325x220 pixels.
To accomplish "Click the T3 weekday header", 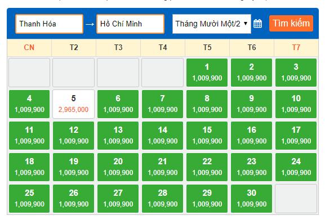I will 118,48.
